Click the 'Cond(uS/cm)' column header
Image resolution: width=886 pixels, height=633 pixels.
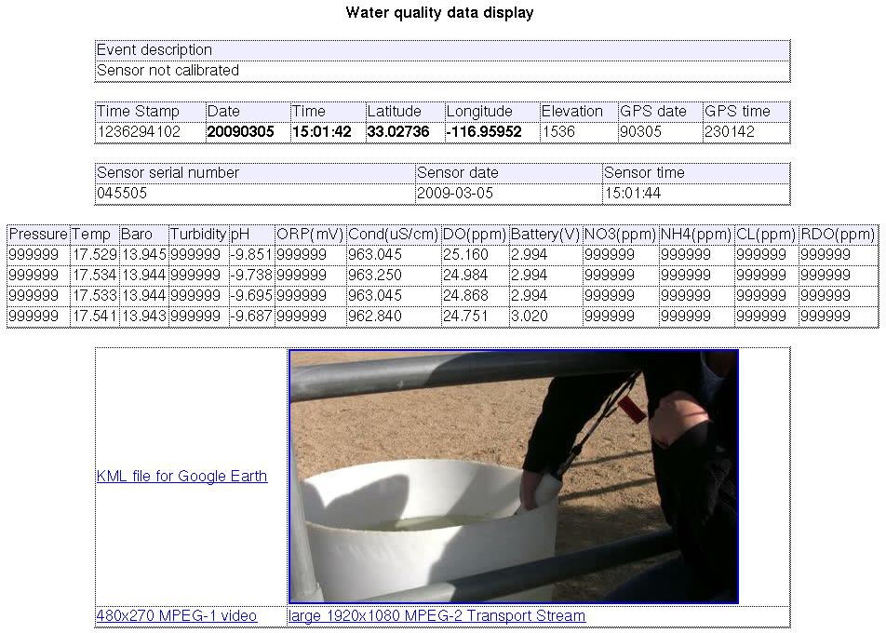pos(394,234)
